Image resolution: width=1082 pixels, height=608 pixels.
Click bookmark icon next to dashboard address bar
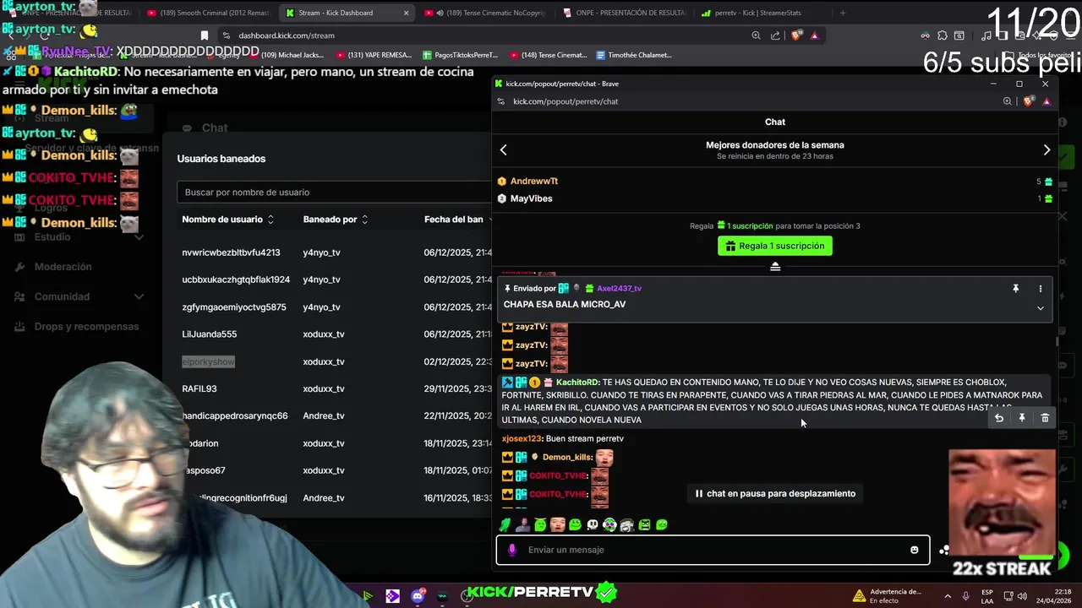205,35
